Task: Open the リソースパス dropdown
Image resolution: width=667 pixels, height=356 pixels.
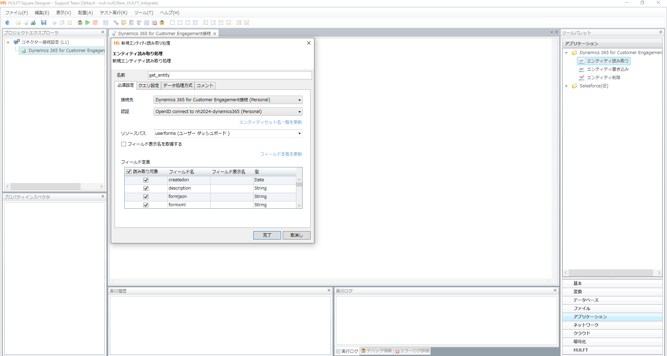Action: point(228,133)
